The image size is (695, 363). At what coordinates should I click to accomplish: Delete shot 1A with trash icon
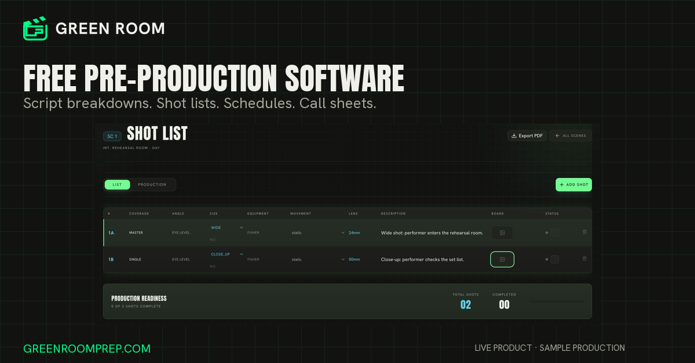(x=584, y=232)
